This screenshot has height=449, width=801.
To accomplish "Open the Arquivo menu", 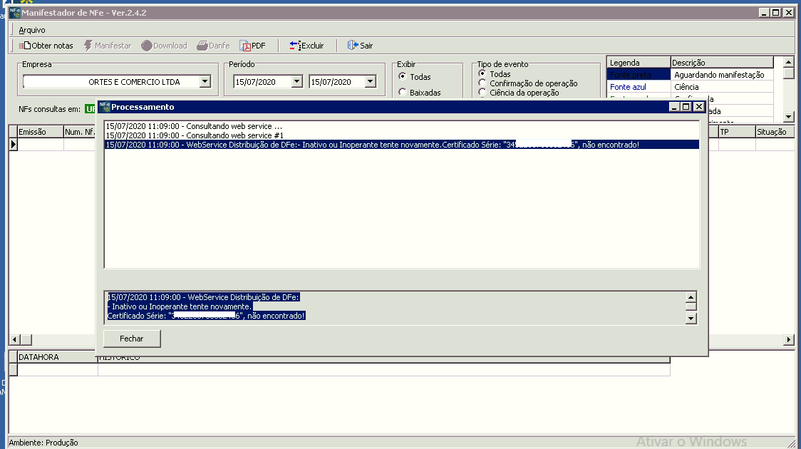I will tap(32, 30).
